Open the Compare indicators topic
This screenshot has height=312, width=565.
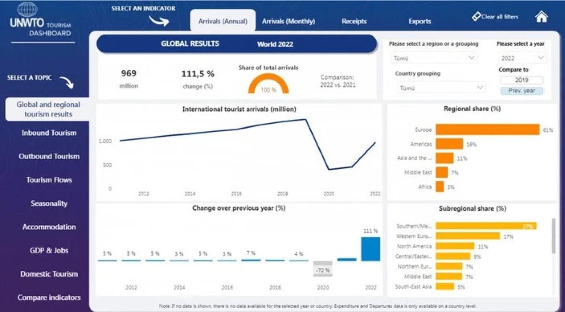click(49, 297)
